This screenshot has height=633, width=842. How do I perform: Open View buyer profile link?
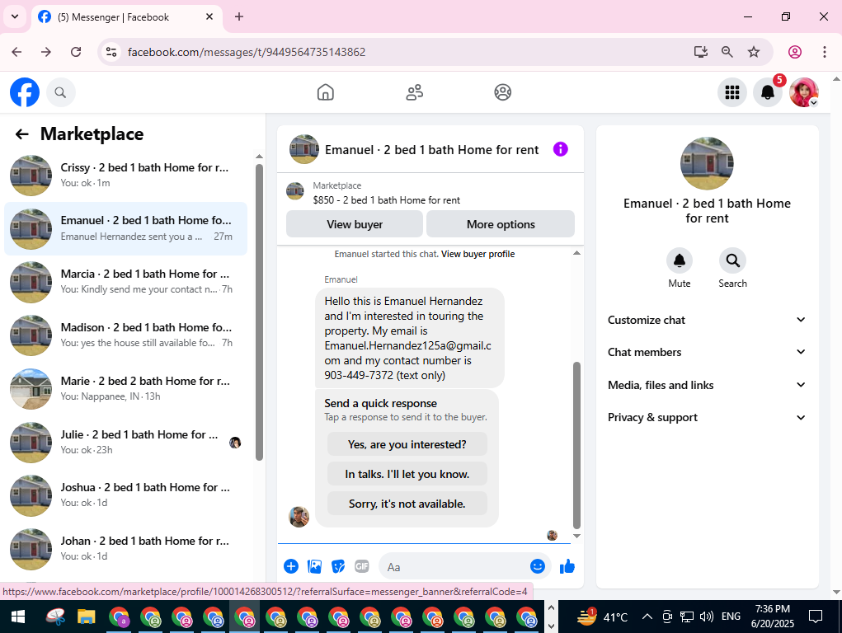[x=478, y=254]
